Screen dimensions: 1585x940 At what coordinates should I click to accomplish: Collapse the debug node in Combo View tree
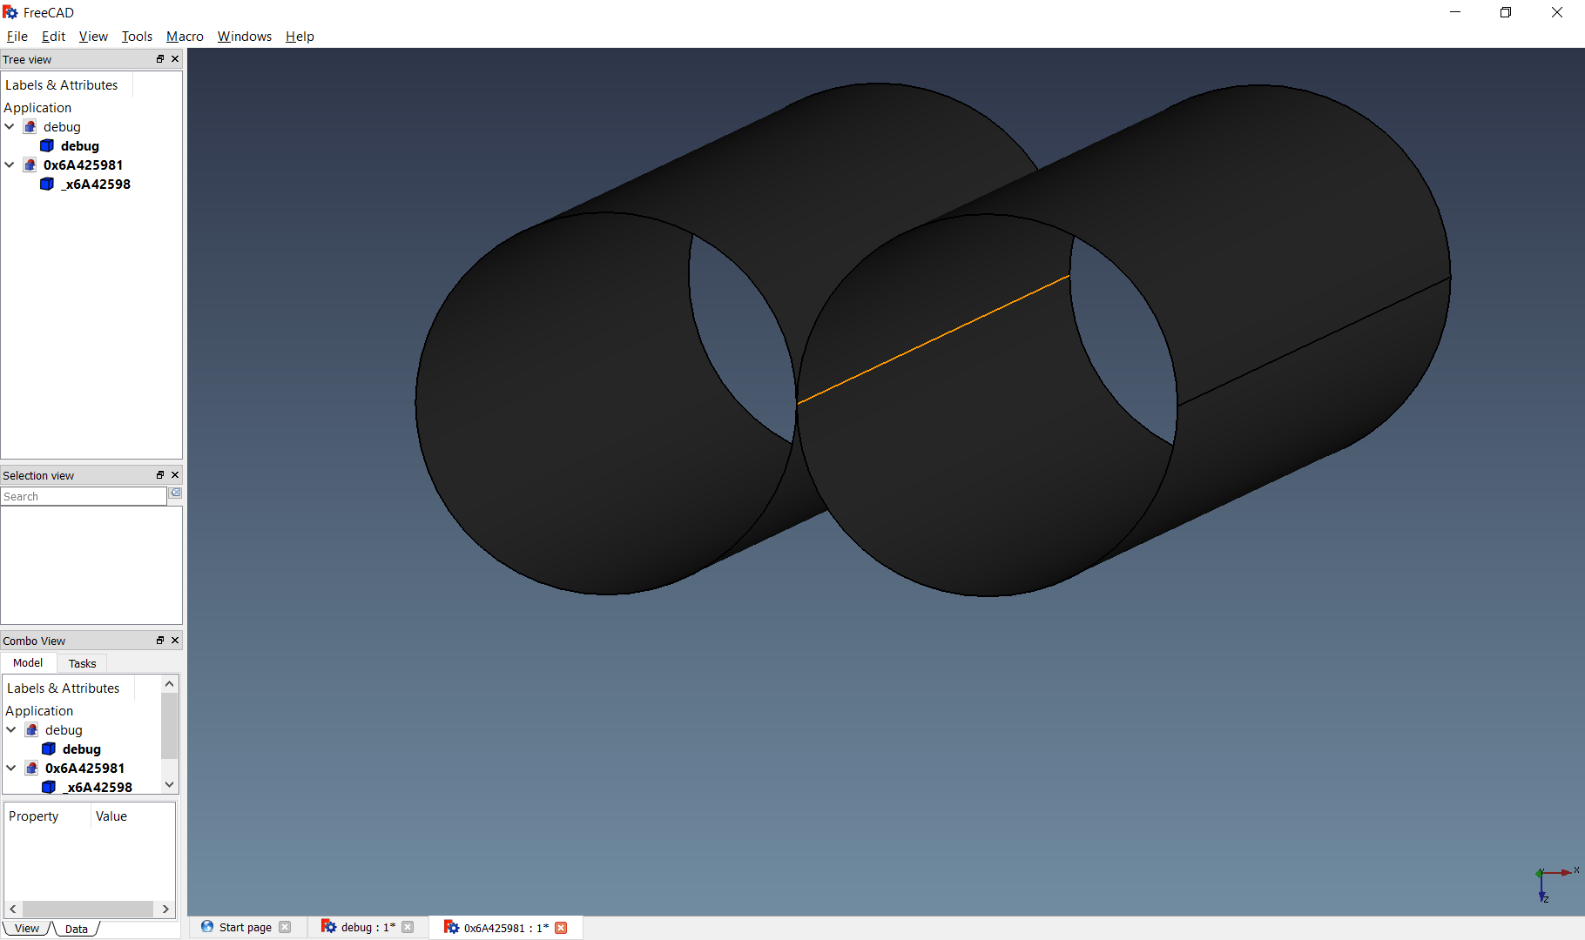click(11, 729)
